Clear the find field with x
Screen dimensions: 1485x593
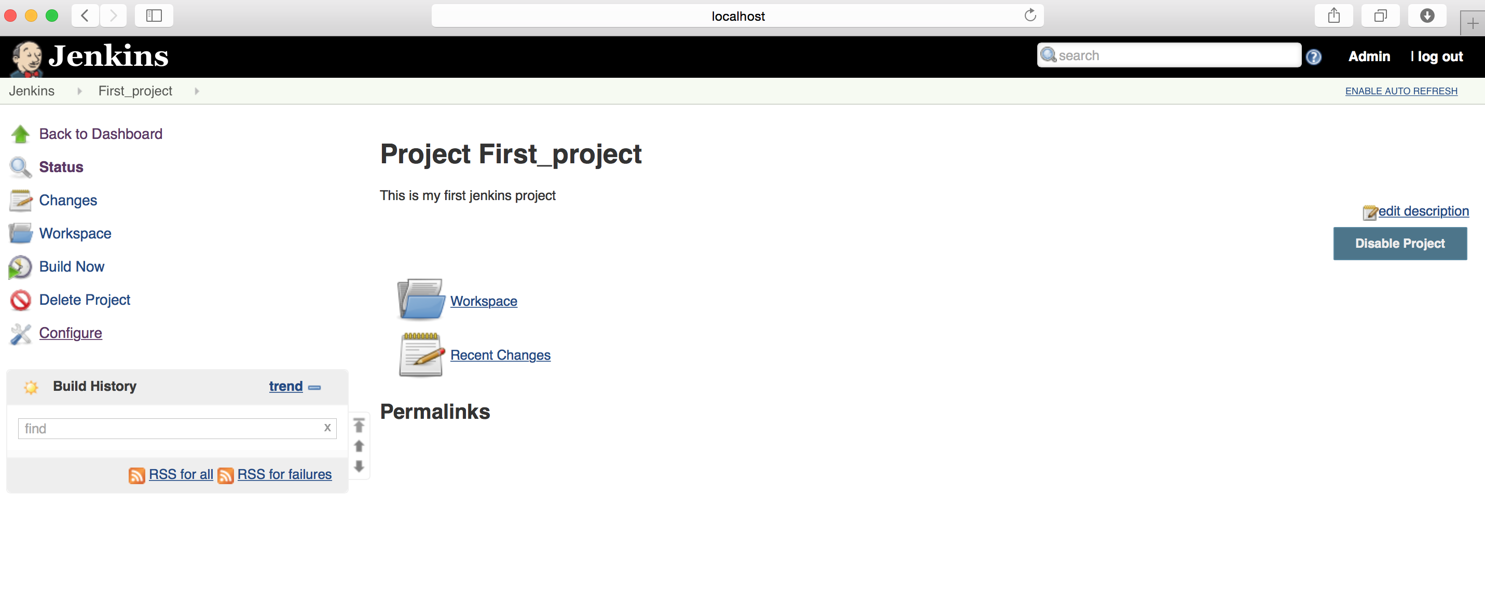click(x=327, y=428)
